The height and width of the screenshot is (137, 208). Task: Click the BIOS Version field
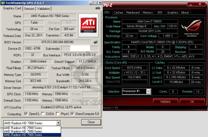(58, 42)
